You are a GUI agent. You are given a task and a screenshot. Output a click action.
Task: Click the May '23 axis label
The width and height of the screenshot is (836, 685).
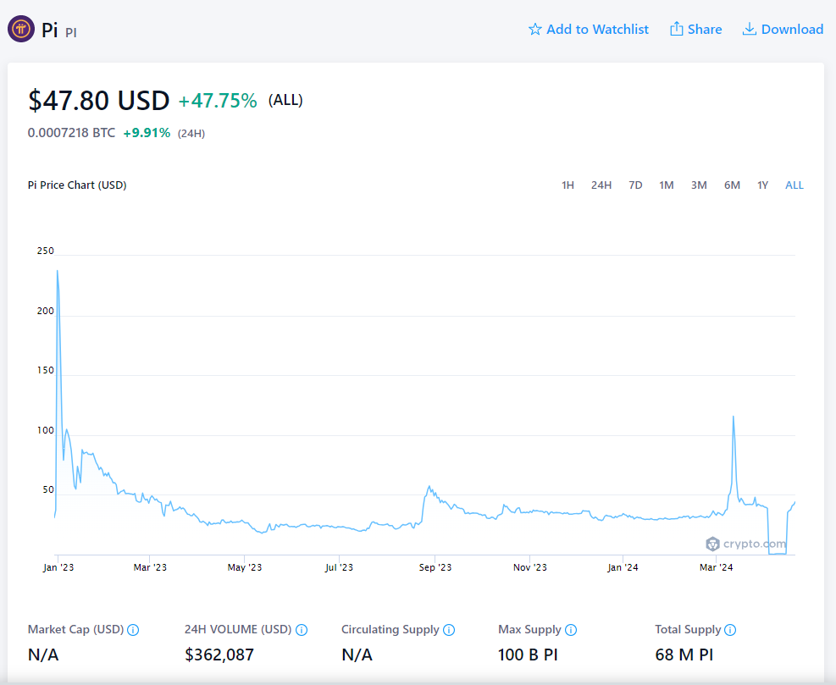245,567
